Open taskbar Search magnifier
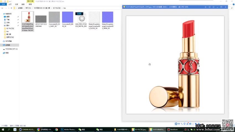235x132 pixels. click(9, 130)
